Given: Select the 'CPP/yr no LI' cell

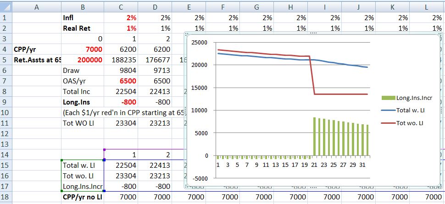Looking at the screenshot, I should click(x=82, y=197).
